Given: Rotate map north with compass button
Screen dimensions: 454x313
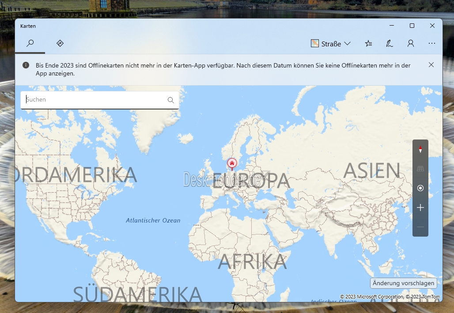Looking at the screenshot, I should coord(420,149).
